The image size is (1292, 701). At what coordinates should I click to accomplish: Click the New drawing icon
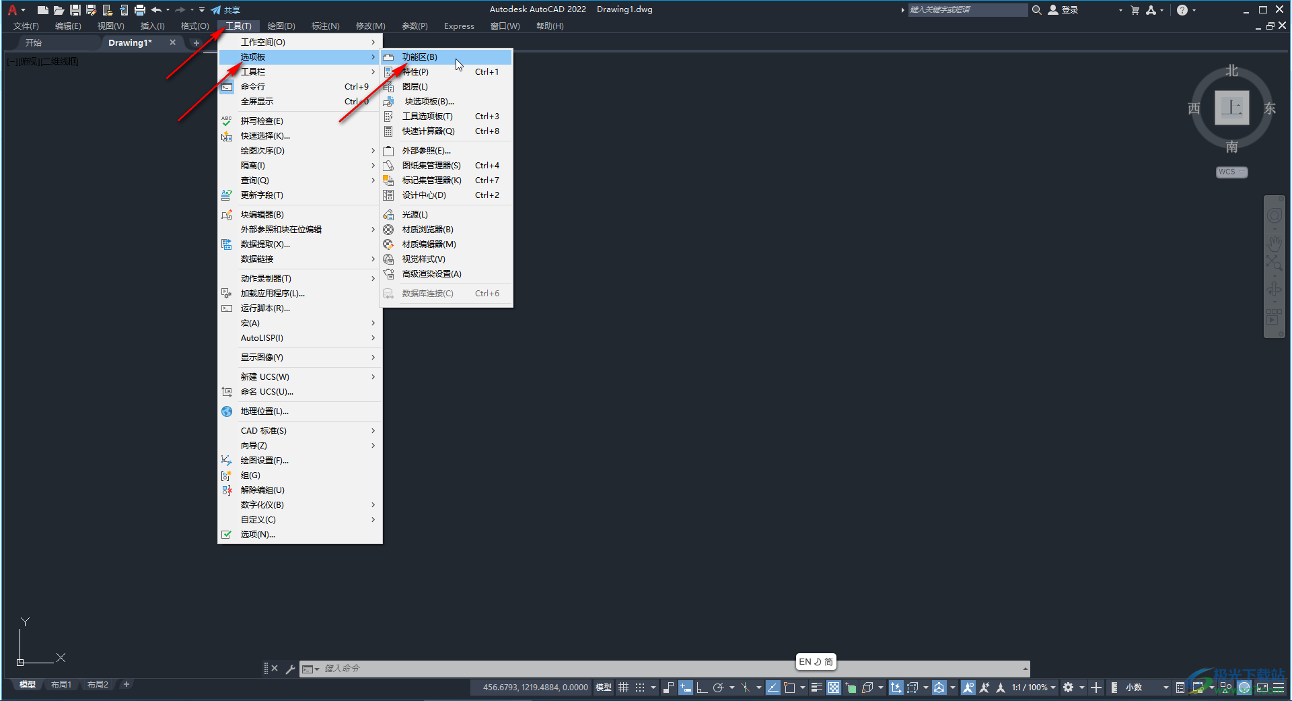click(x=42, y=10)
